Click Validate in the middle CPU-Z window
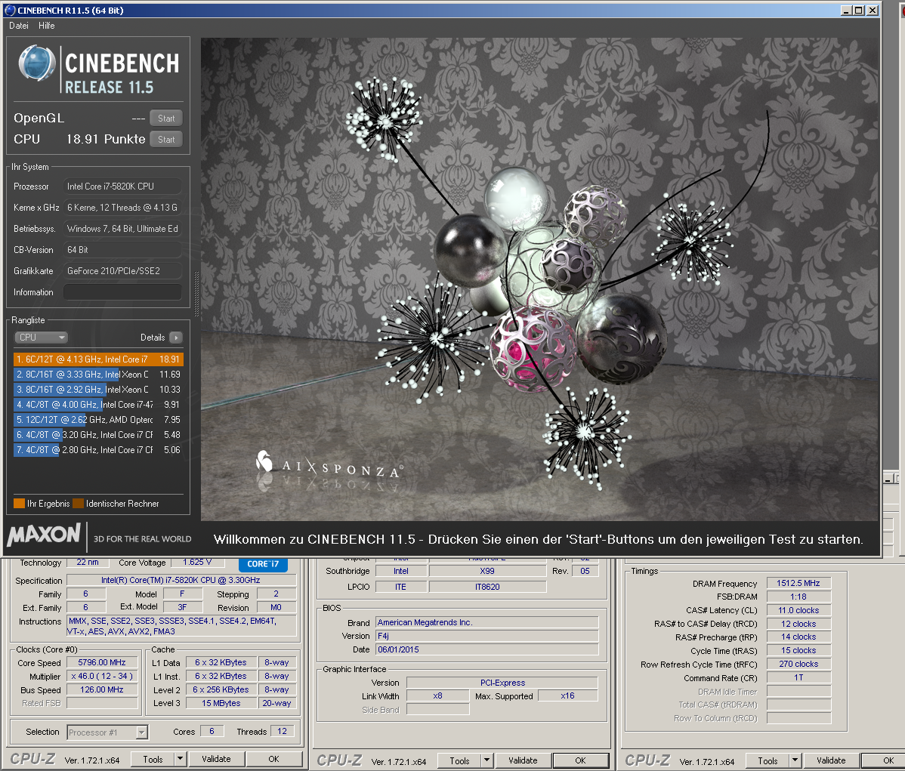The image size is (905, 771). point(523,760)
